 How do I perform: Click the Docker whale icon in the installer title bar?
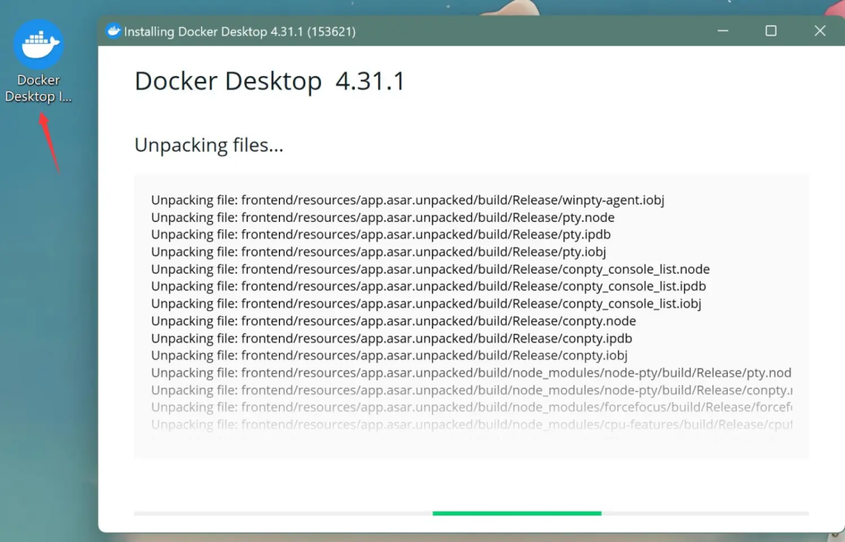point(113,31)
